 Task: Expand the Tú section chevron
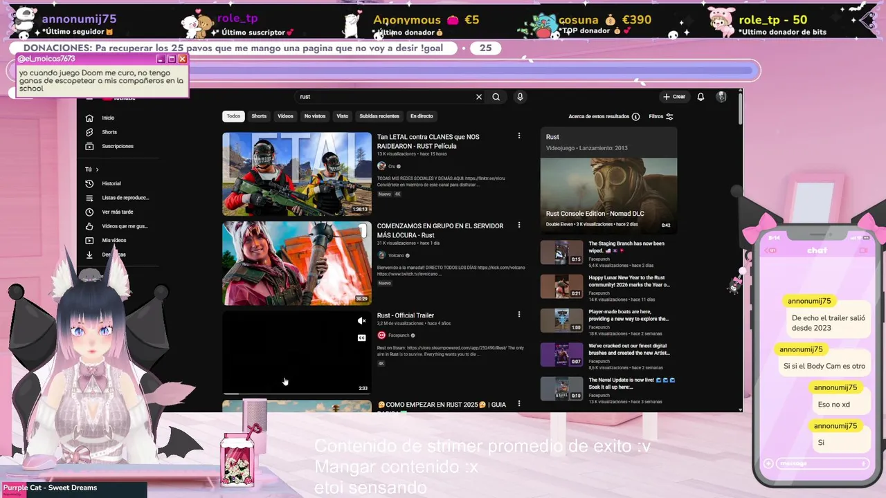(97, 169)
